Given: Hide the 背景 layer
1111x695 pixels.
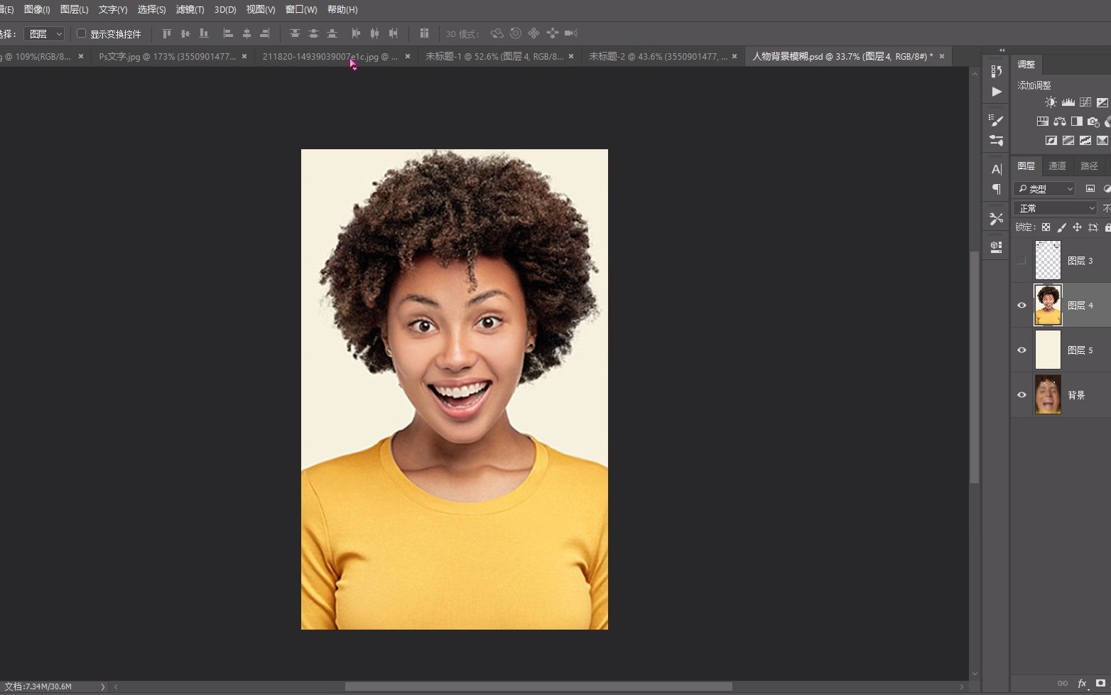Looking at the screenshot, I should click(1021, 395).
